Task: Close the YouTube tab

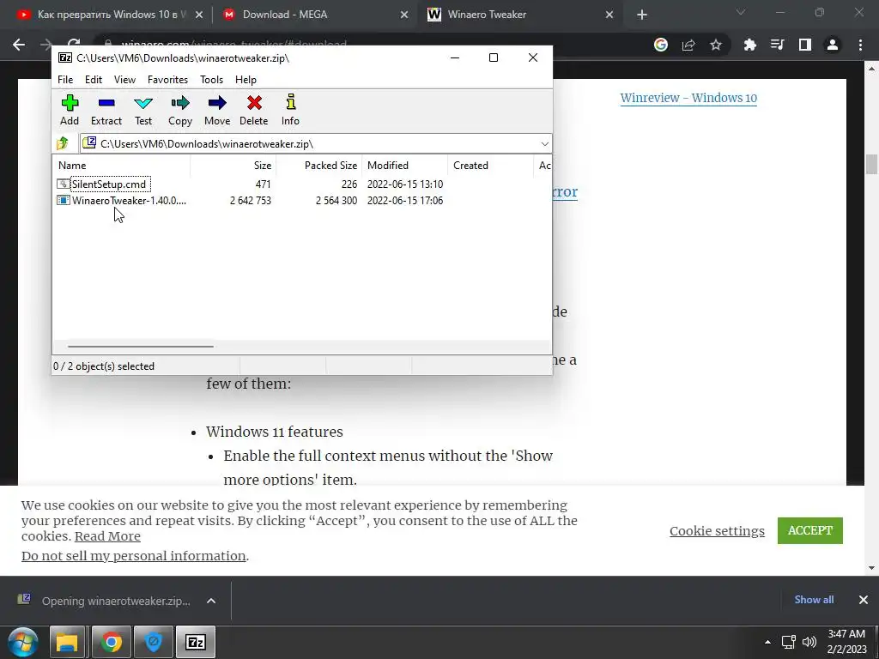Action: pos(199,15)
